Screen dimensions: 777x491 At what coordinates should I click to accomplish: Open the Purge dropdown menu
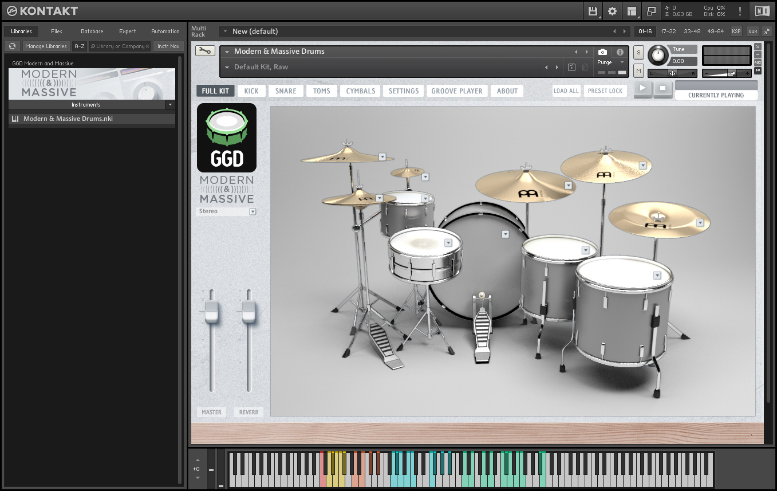(x=610, y=62)
